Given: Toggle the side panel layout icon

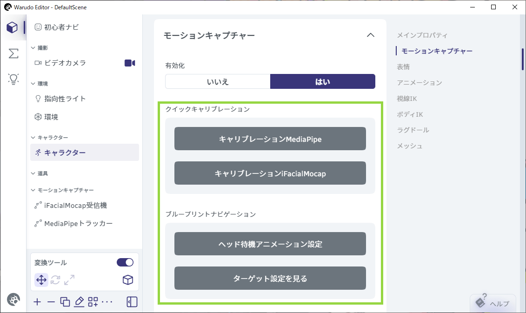Looking at the screenshot, I should 132,302.
